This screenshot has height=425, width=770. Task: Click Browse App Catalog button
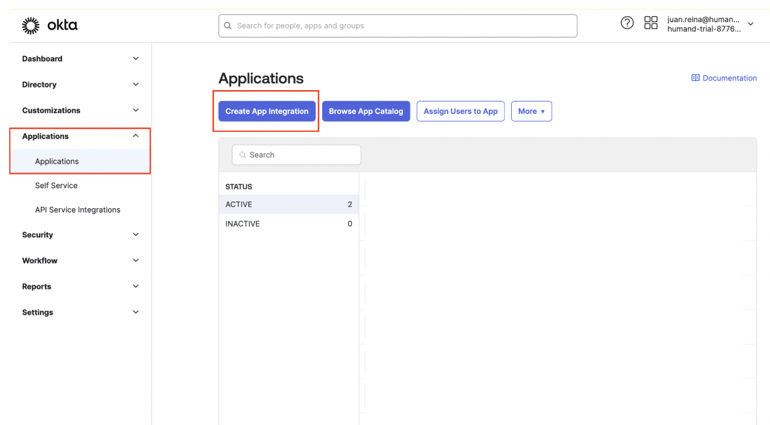(x=366, y=111)
